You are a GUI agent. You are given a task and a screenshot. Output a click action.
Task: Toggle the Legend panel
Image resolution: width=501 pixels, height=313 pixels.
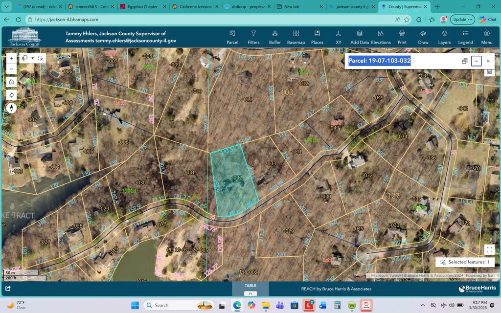[465, 37]
